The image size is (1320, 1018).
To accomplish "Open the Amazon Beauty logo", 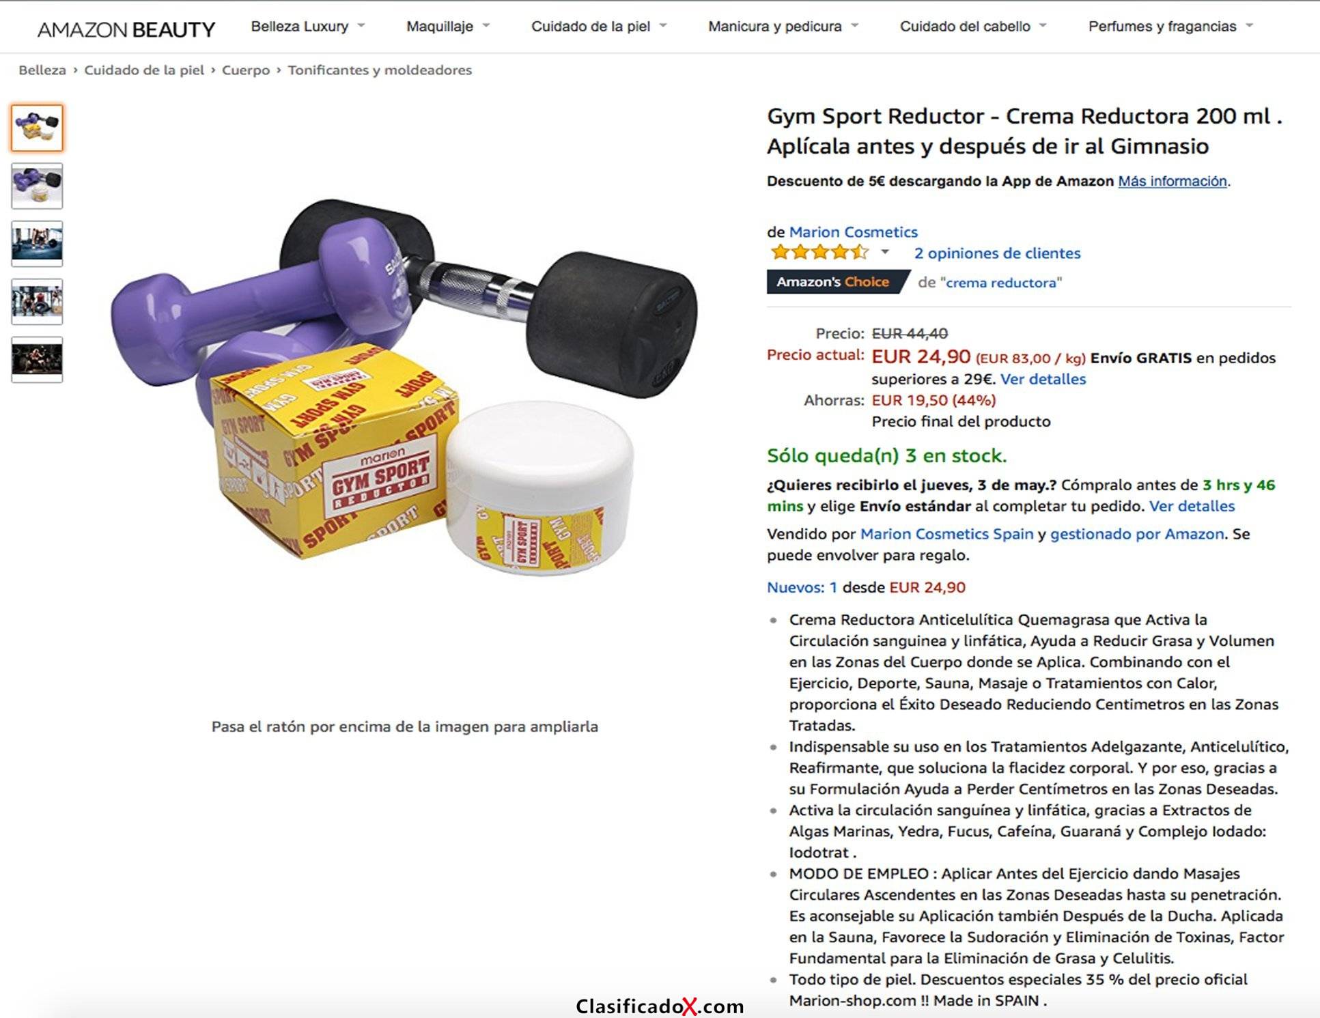I will 126,29.
